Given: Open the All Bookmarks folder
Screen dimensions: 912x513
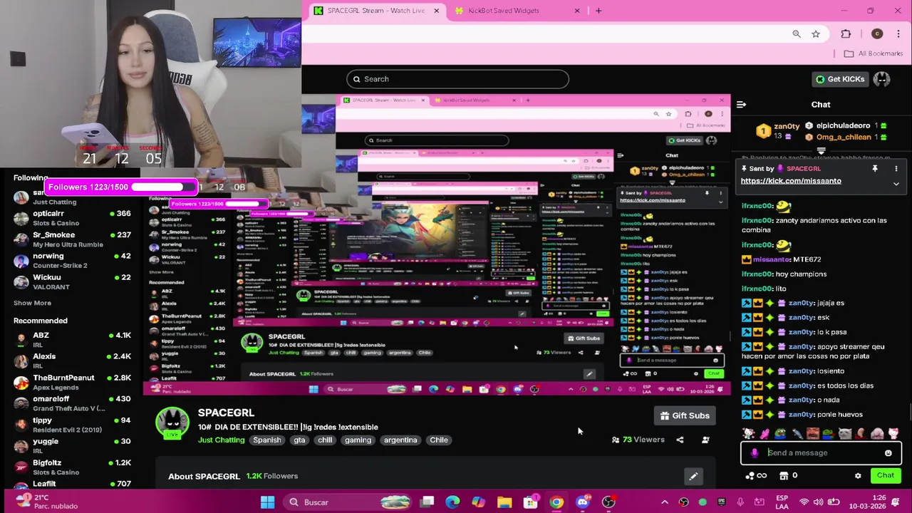Looking at the screenshot, I should pyautogui.click(x=874, y=53).
